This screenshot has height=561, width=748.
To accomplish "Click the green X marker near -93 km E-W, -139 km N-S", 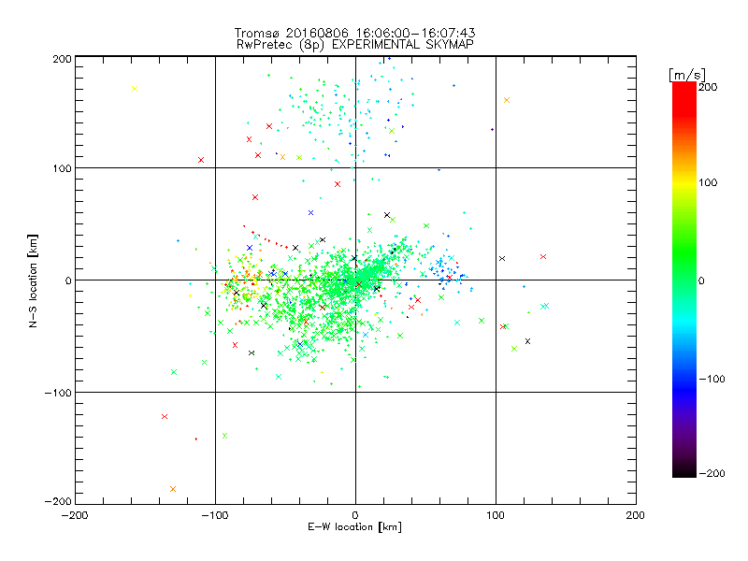I will 224,436.
